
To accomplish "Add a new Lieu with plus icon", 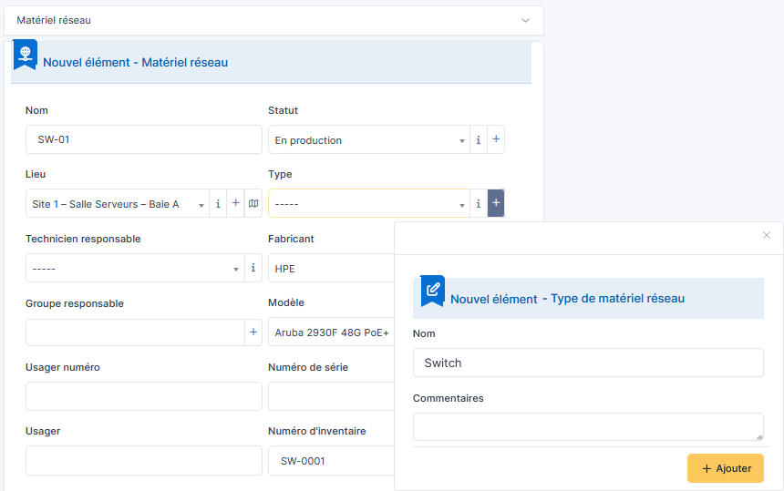I will click(x=235, y=203).
